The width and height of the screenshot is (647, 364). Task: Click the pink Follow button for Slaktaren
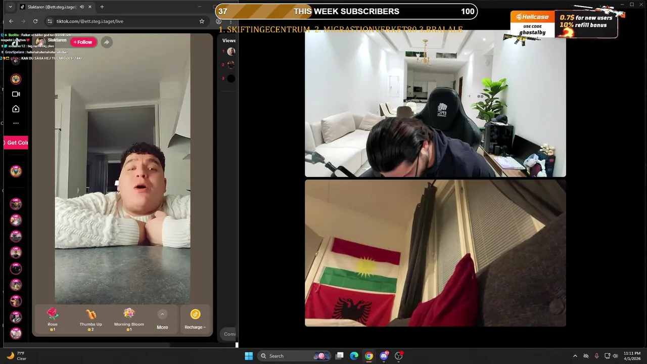[x=83, y=42]
